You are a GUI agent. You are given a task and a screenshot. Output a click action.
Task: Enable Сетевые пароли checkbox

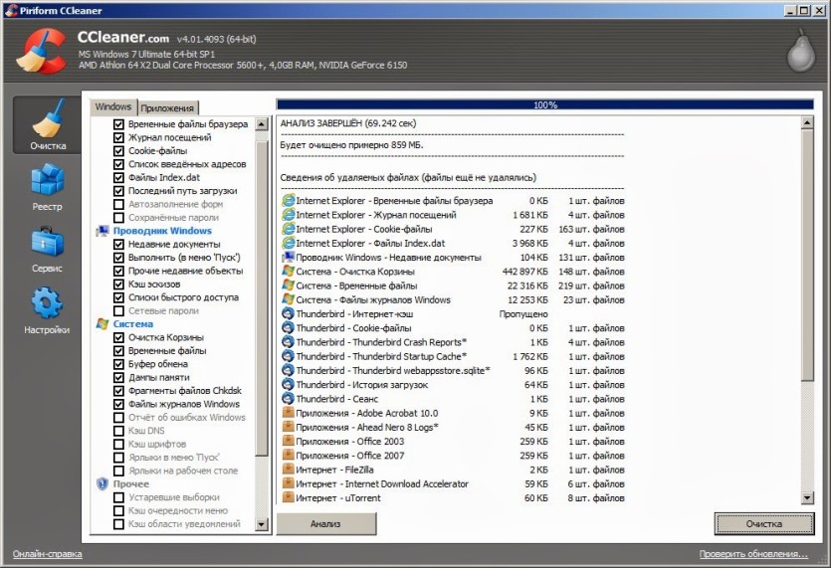pyautogui.click(x=118, y=311)
